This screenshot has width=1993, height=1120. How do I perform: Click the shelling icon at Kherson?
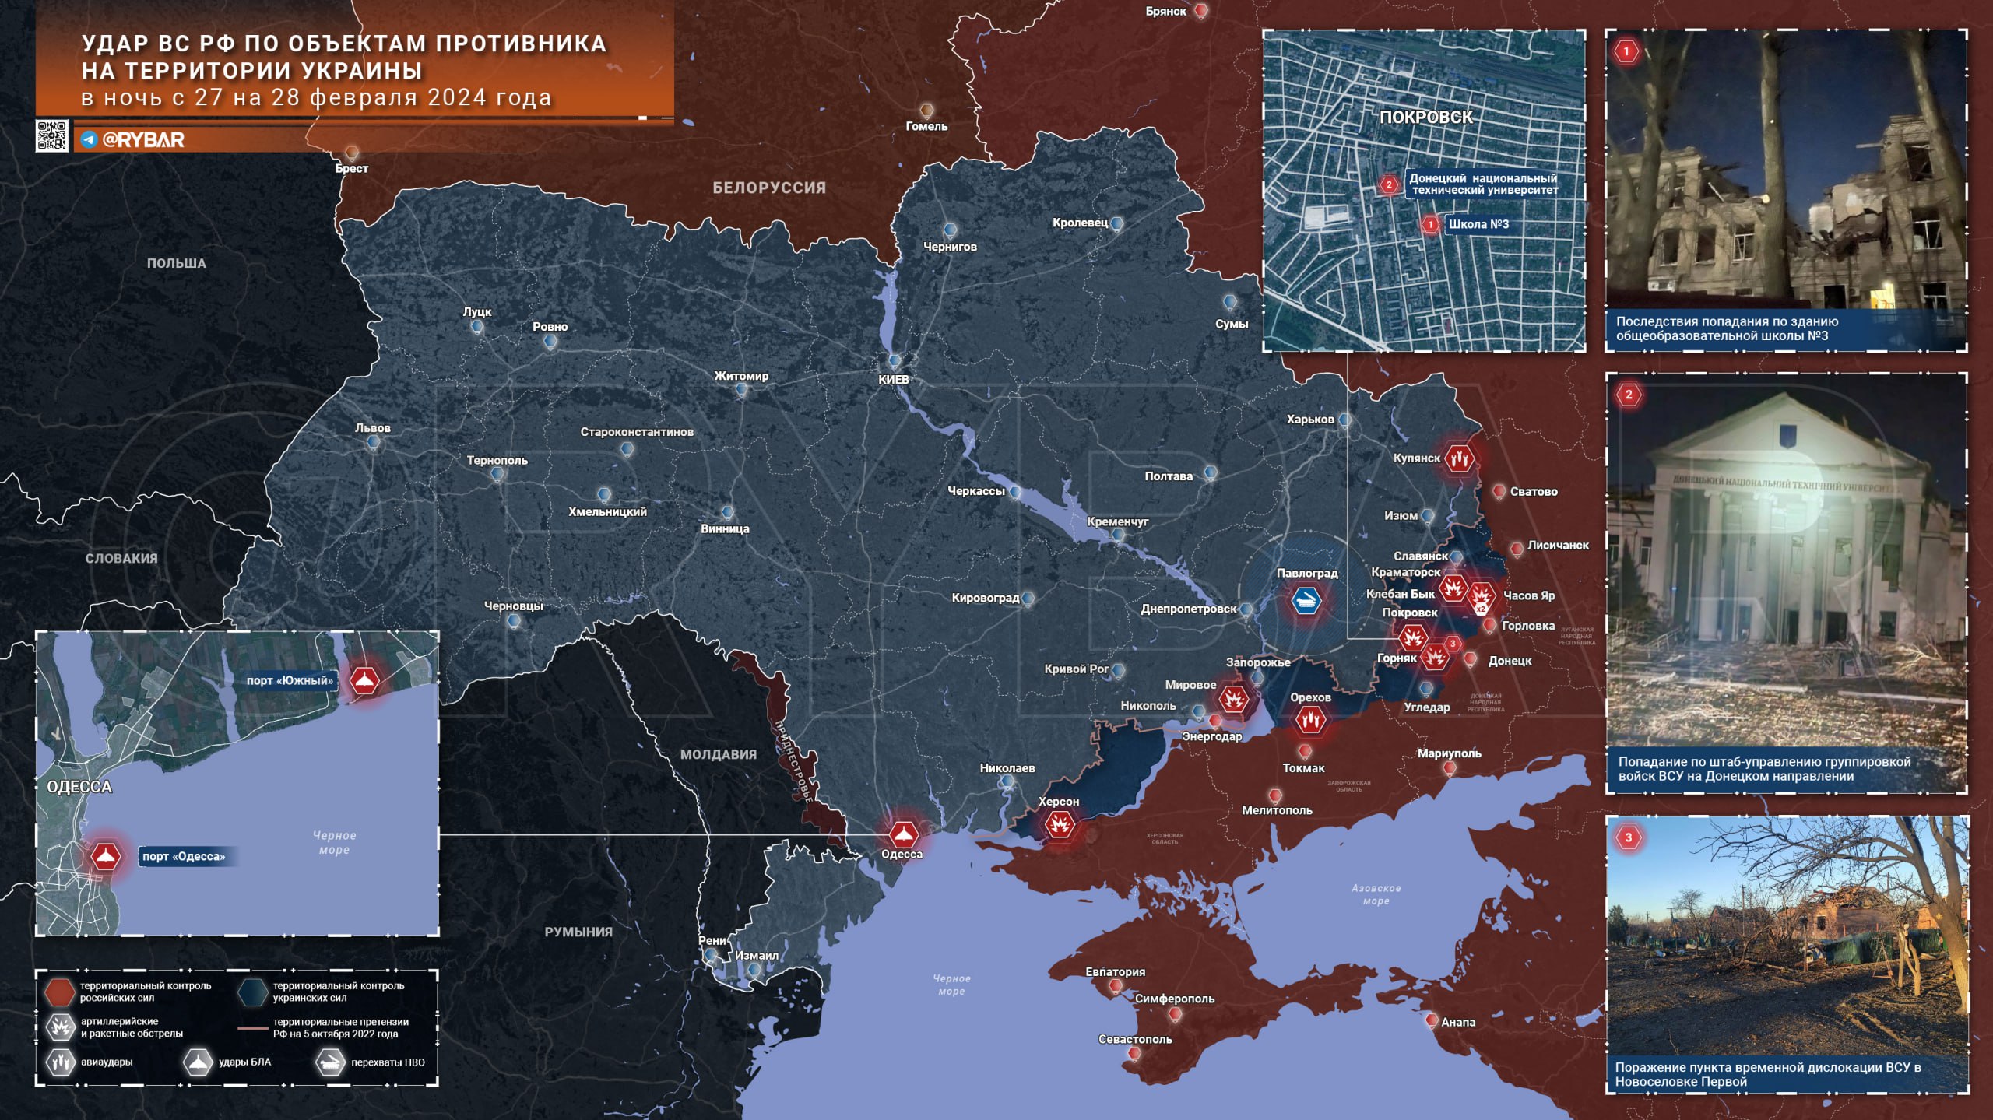point(1060,823)
